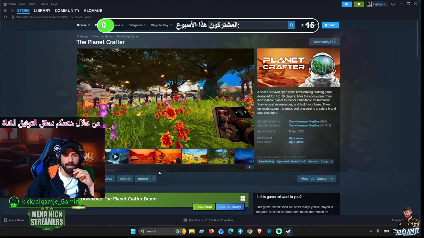Image resolution: width=424 pixels, height=238 pixels.
Task: Select the Open World Survival Craft tag
Action: pos(291,161)
